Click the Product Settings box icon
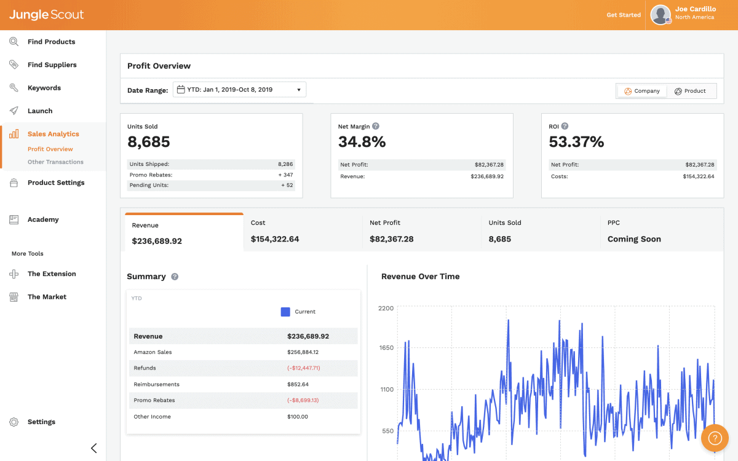 [14, 183]
